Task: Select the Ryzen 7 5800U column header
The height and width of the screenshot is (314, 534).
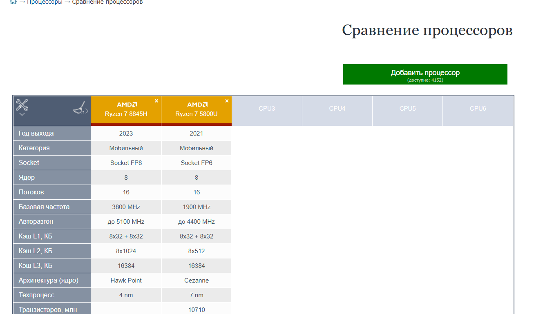Action: pyautogui.click(x=197, y=111)
